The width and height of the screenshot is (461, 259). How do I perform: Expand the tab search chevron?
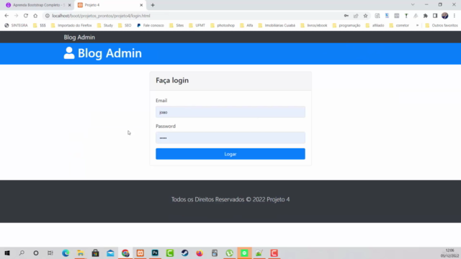pos(413,5)
